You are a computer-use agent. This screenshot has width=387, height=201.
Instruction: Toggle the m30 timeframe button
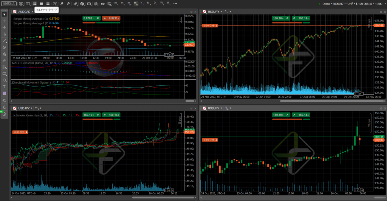[136, 3]
